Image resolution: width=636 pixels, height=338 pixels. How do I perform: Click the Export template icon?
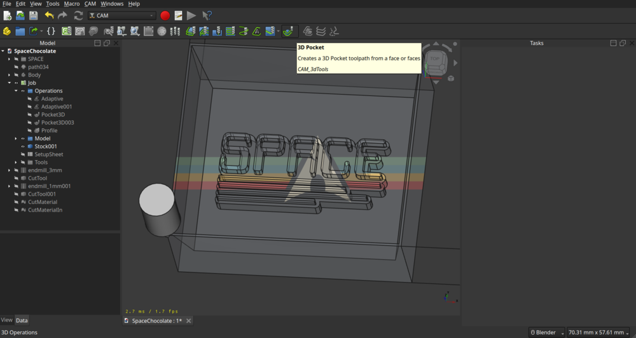pos(33,31)
